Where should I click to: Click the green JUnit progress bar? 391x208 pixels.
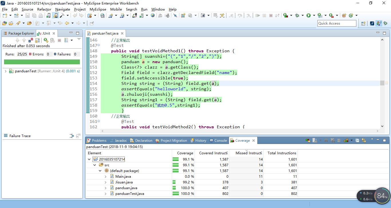(x=42, y=62)
